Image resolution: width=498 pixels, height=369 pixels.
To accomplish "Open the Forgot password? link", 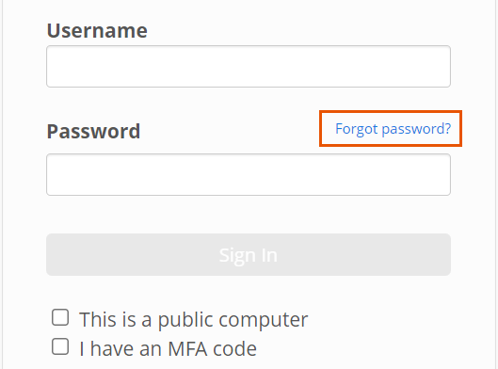I will click(393, 129).
